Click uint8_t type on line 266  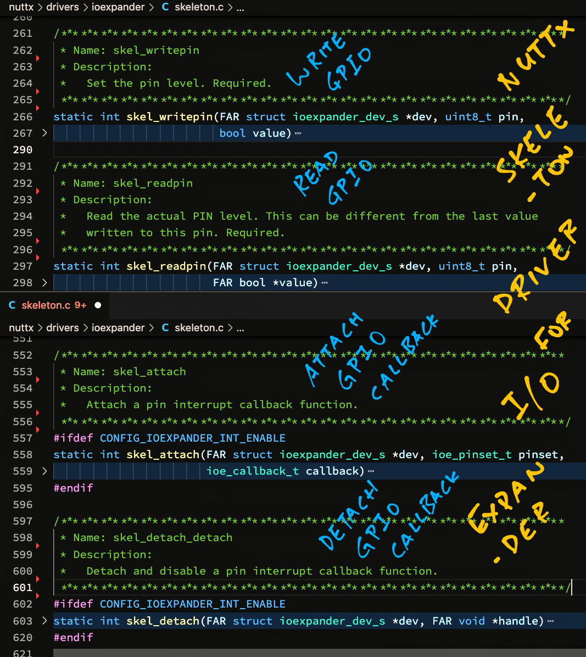pyautogui.click(x=468, y=117)
